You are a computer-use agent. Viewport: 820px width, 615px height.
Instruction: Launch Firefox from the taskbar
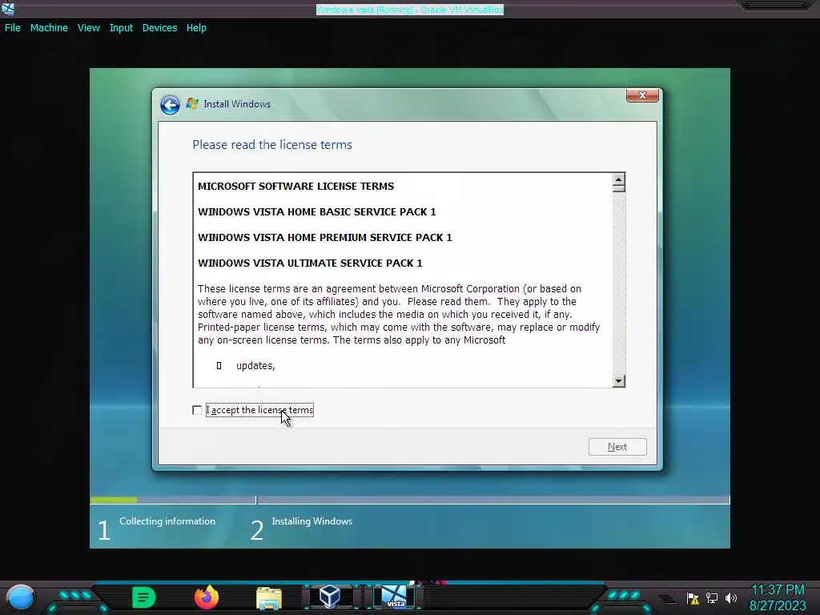(x=207, y=597)
